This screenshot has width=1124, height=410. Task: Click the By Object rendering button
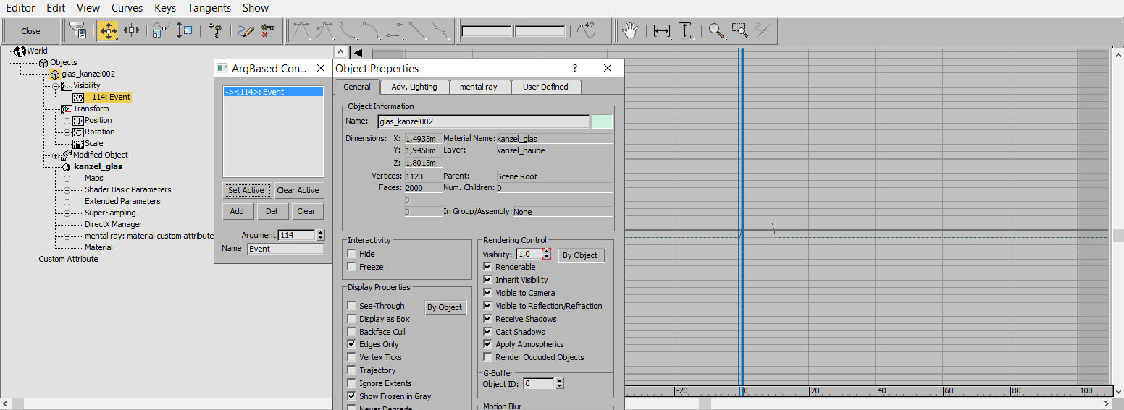[580, 255]
